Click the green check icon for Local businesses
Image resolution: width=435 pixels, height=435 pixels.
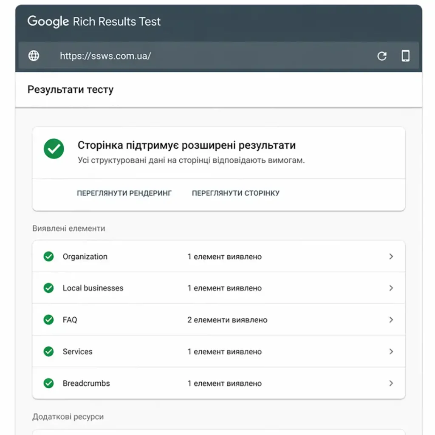point(48,288)
